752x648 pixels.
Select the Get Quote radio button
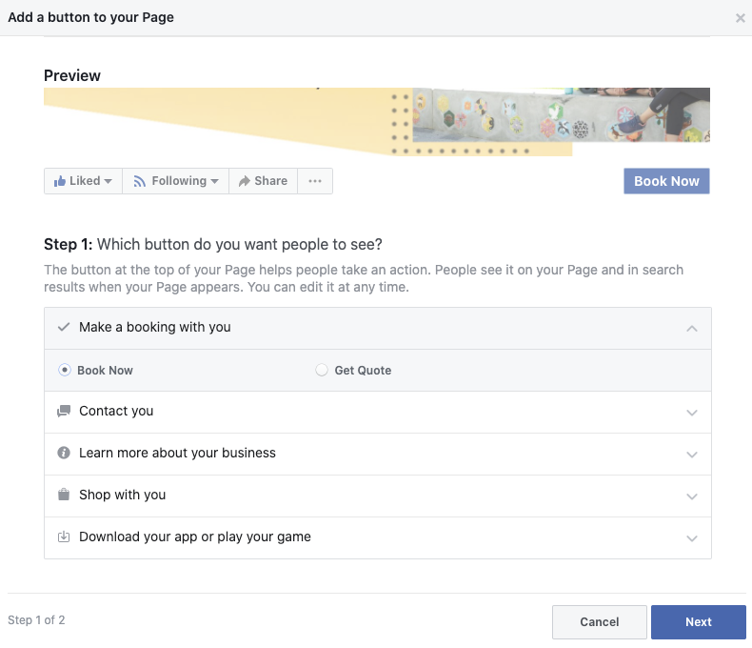click(322, 370)
